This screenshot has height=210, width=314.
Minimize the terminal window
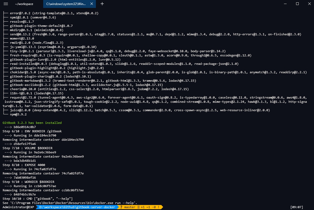coord(285,4)
